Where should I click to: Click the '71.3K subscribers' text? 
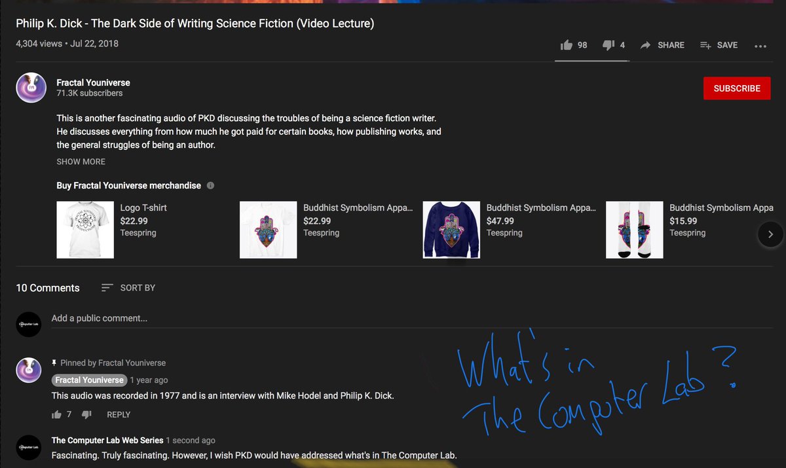click(x=90, y=94)
